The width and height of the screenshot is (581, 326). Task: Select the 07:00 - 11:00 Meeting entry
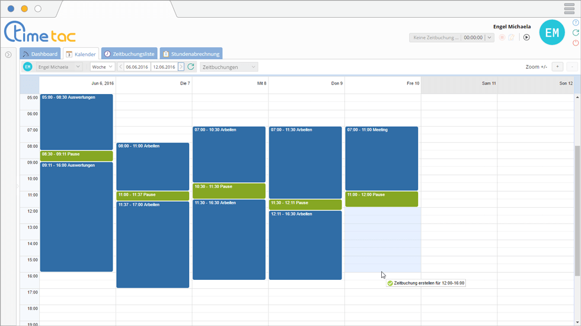[382, 159]
